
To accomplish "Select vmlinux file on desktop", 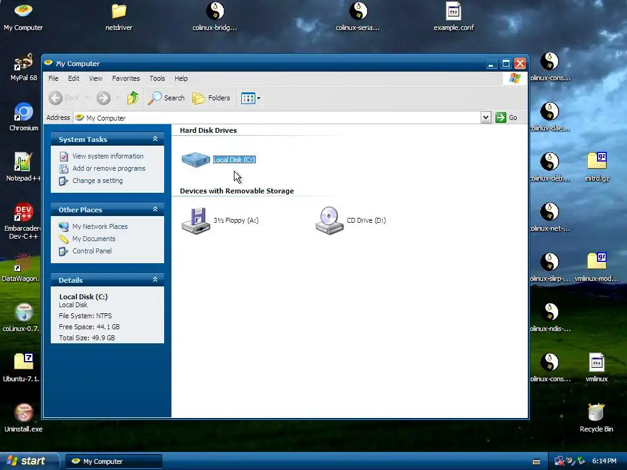I will (596, 368).
